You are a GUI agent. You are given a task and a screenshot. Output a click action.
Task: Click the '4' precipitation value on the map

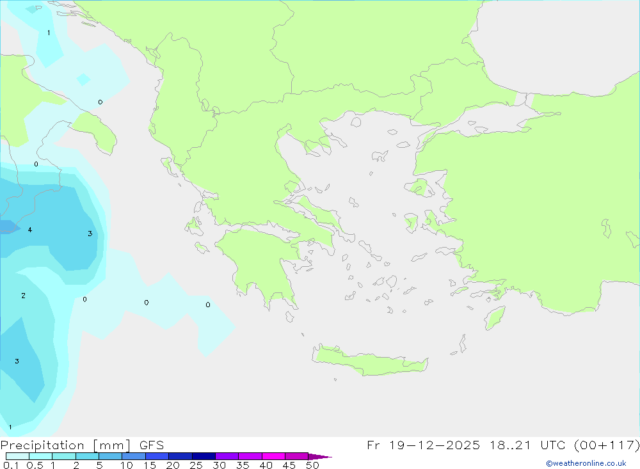(30, 230)
